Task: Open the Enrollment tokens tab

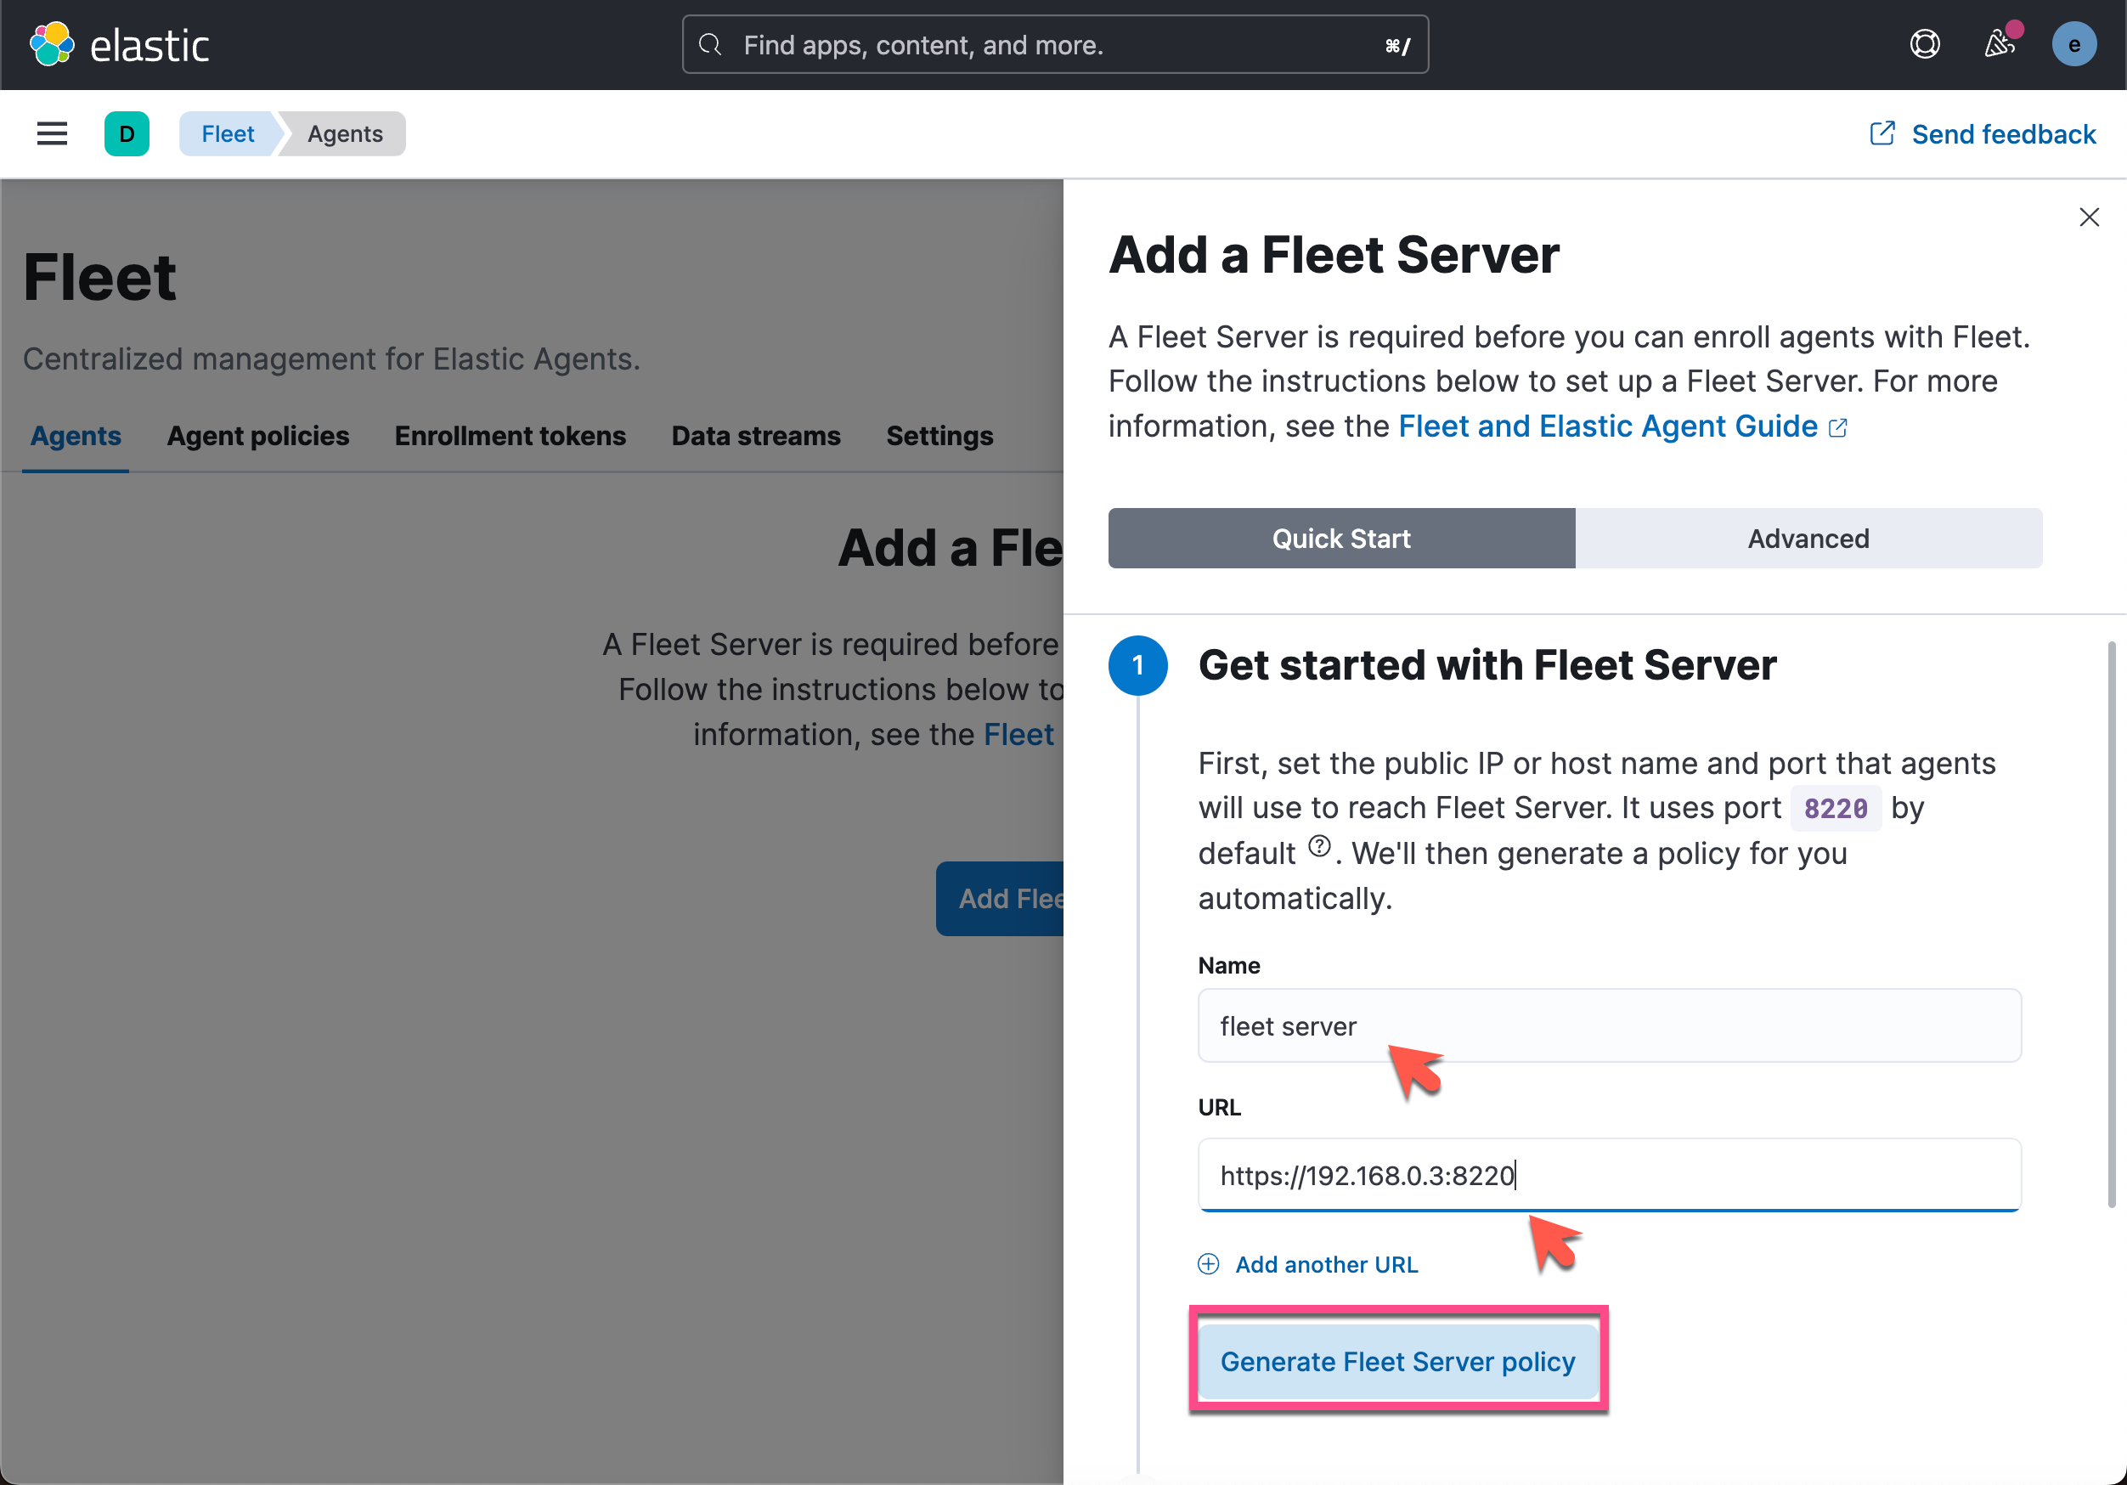Action: point(510,436)
